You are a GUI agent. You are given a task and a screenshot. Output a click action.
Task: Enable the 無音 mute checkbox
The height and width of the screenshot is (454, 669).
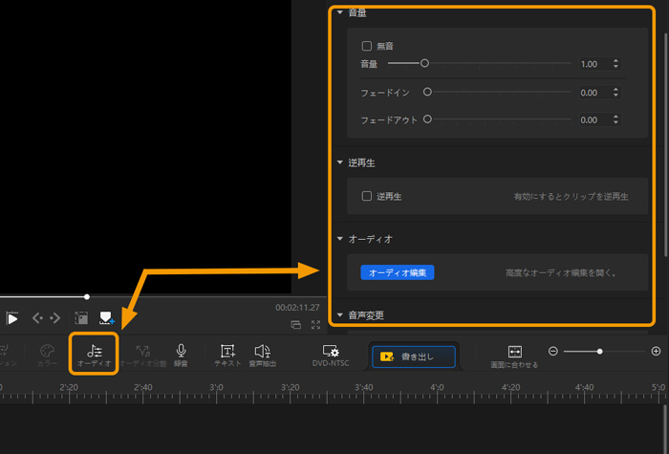point(366,46)
